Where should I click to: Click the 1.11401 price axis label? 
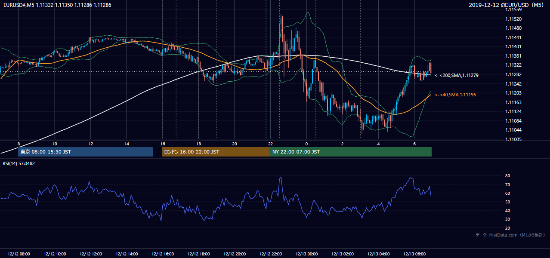(514, 46)
